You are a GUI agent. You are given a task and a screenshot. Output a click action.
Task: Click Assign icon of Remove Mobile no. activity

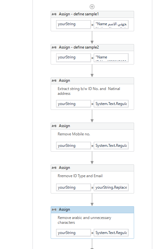tap(54, 126)
